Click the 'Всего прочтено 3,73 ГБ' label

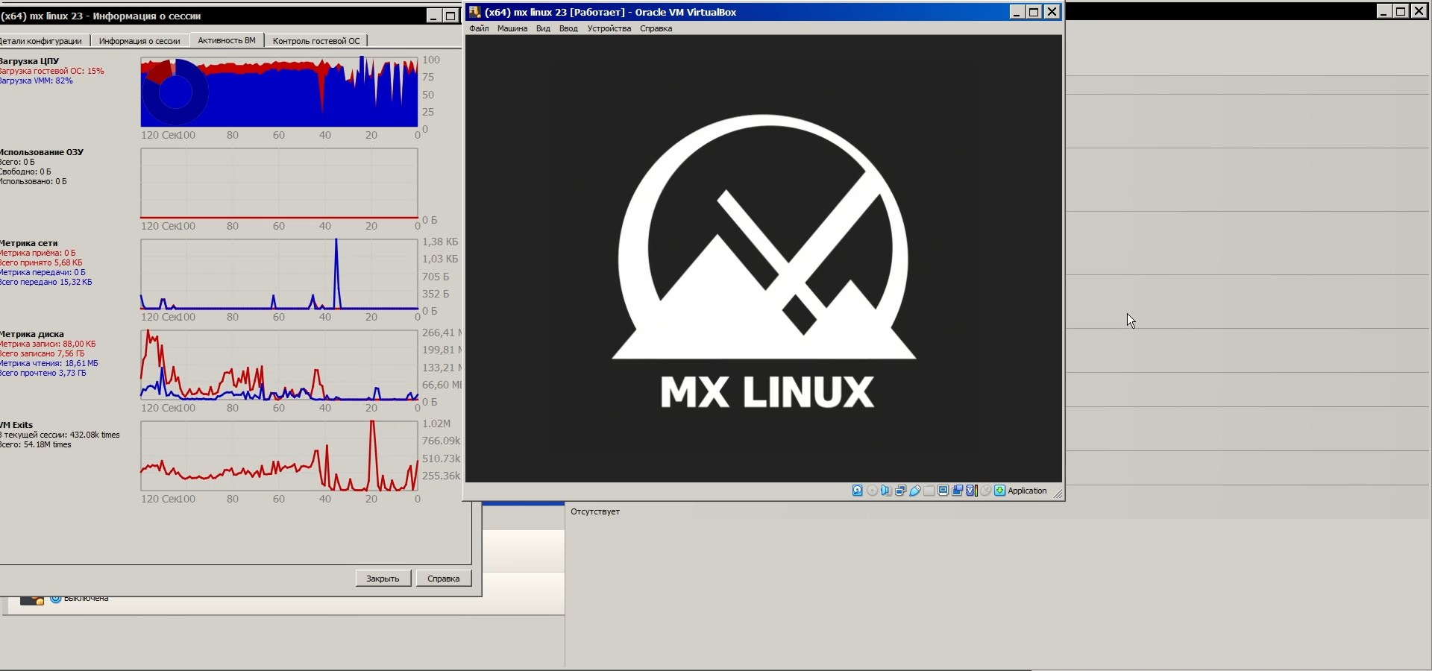pyautogui.click(x=43, y=373)
